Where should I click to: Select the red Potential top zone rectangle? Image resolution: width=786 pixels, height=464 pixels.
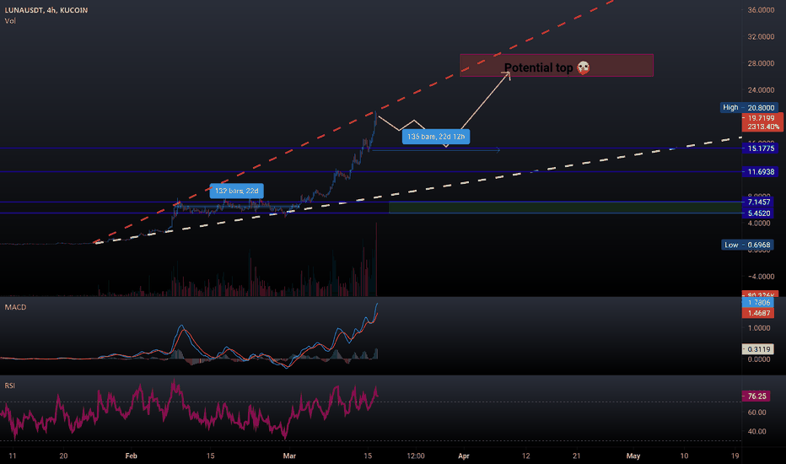557,65
